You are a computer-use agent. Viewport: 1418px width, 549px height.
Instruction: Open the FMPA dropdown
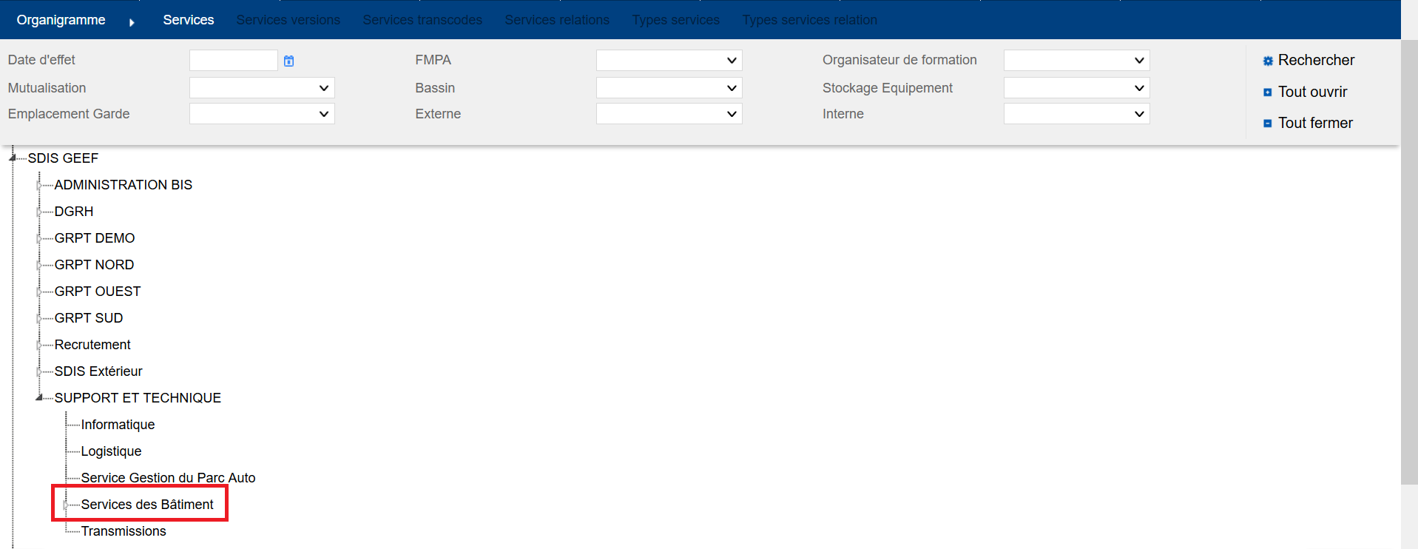pos(669,61)
